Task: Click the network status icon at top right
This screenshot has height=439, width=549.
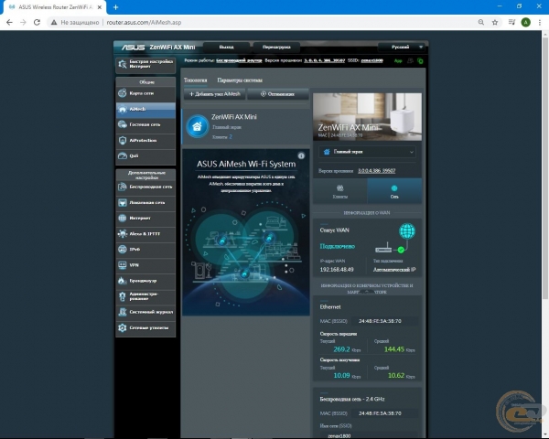Action: (420, 61)
